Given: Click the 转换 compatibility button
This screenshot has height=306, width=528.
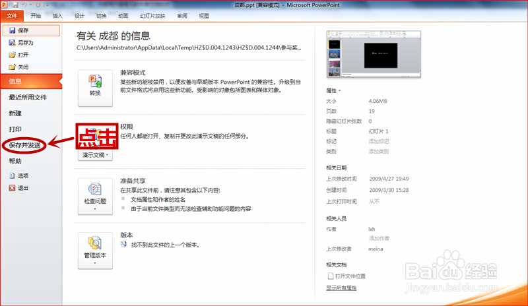Looking at the screenshot, I should [x=95, y=88].
